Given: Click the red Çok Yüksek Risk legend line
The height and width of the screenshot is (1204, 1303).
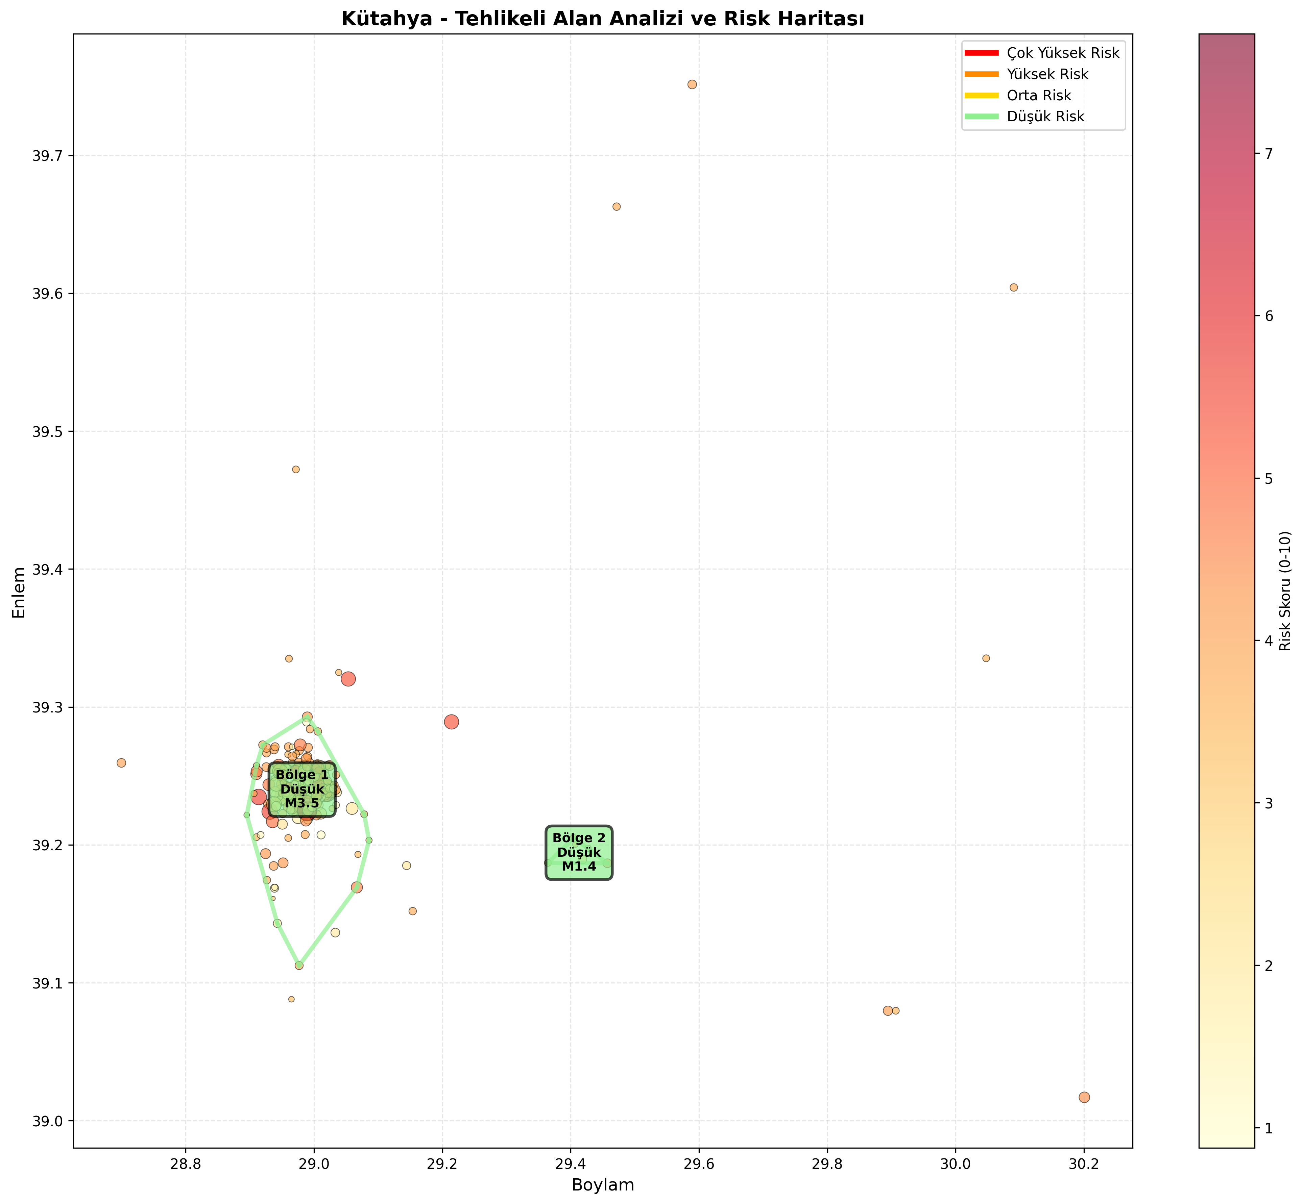Looking at the screenshot, I should pos(981,53).
